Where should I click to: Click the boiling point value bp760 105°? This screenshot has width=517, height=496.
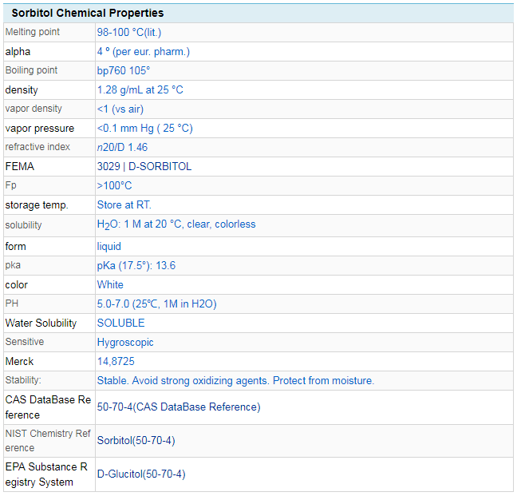point(123,70)
